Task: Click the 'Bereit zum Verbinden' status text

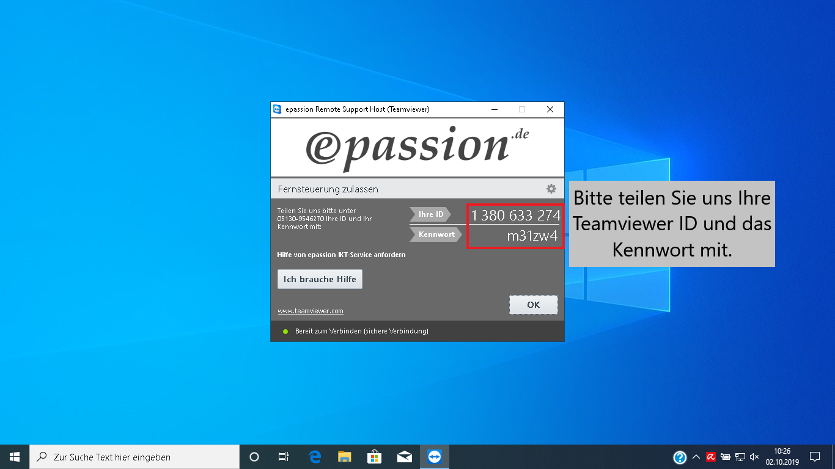Action: (x=362, y=331)
